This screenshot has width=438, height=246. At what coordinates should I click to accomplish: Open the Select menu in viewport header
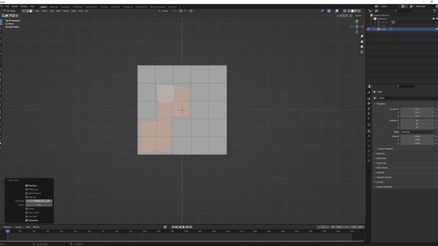(x=44, y=11)
